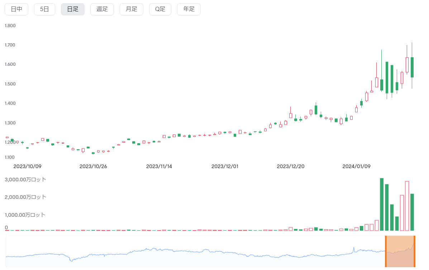The image size is (429, 270).
Task: Click the 1.400 price axis label
Action: (x=10, y=103)
